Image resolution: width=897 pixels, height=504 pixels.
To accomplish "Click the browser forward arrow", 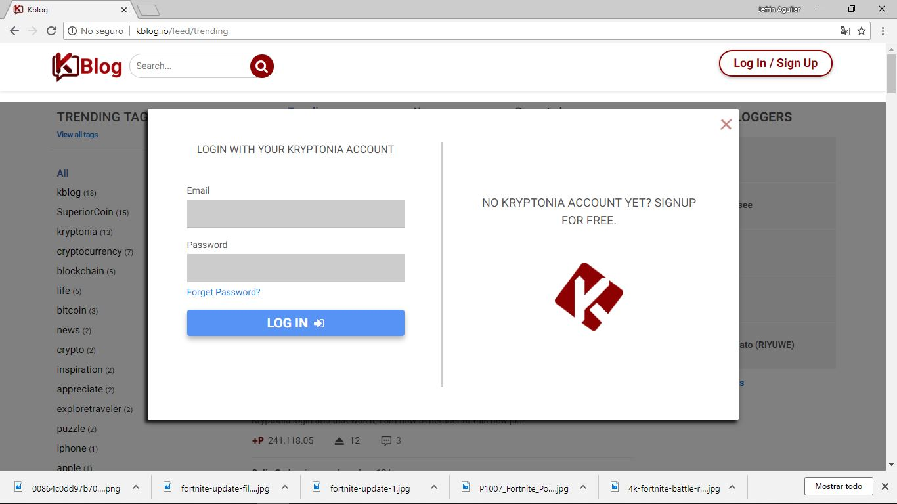I will coord(33,31).
